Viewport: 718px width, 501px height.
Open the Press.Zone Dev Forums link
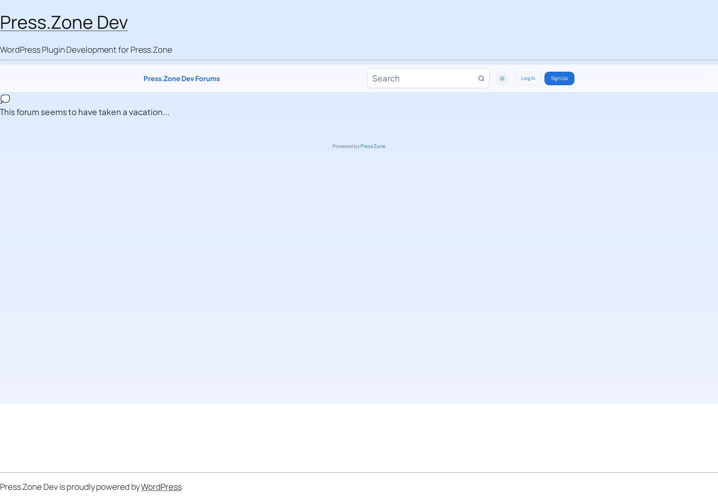click(182, 78)
